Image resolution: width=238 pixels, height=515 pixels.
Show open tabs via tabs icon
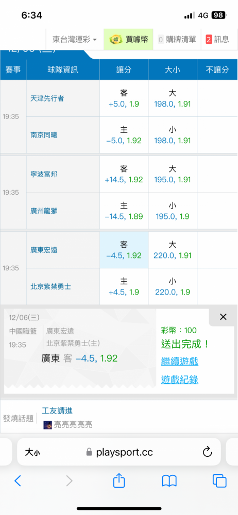click(x=219, y=481)
